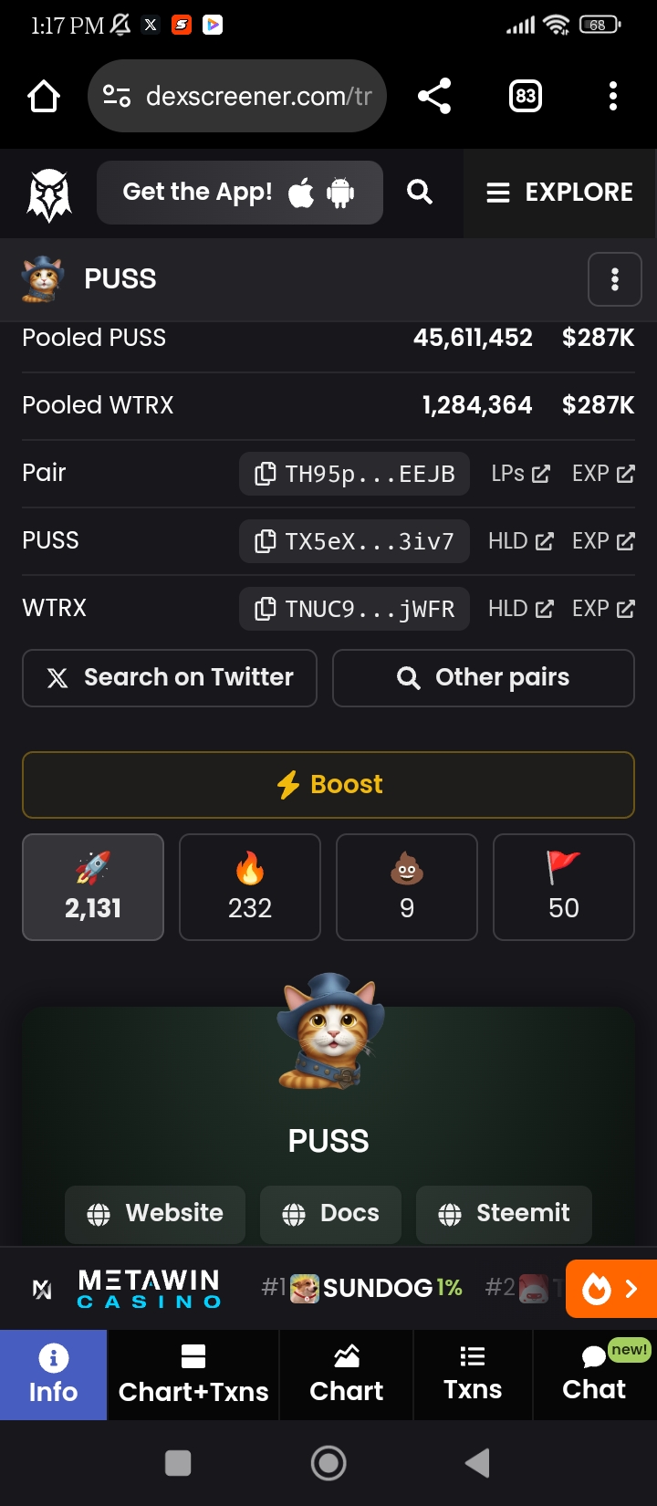This screenshot has height=1506, width=657.
Task: Click the Boost button
Action: (x=328, y=785)
